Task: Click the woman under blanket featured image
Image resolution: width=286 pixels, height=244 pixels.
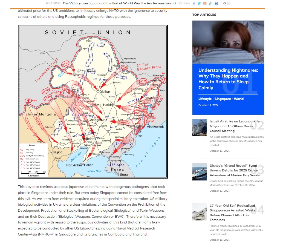Action: (228, 42)
